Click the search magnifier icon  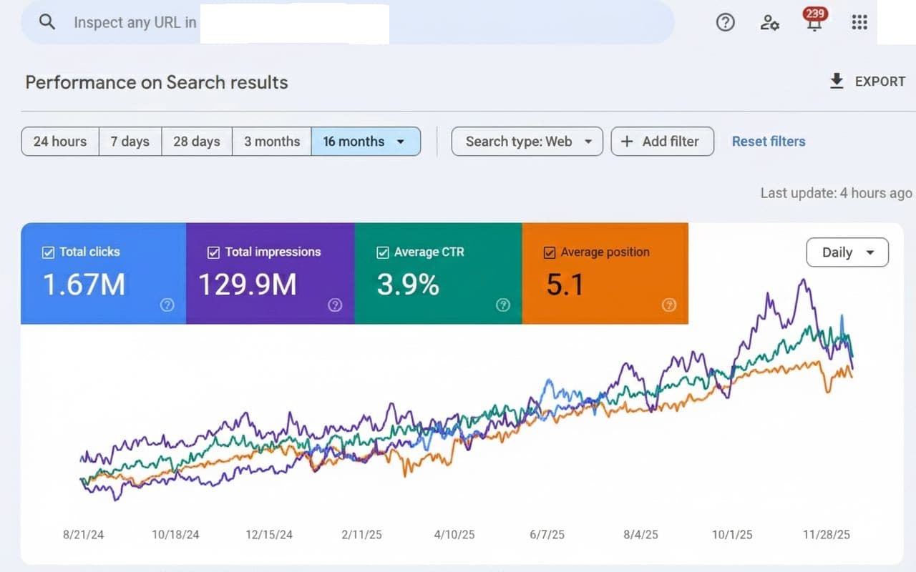tap(47, 22)
